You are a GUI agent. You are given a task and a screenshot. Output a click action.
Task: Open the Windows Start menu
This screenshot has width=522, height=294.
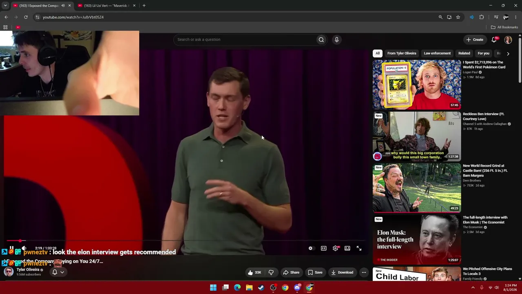tap(213, 288)
